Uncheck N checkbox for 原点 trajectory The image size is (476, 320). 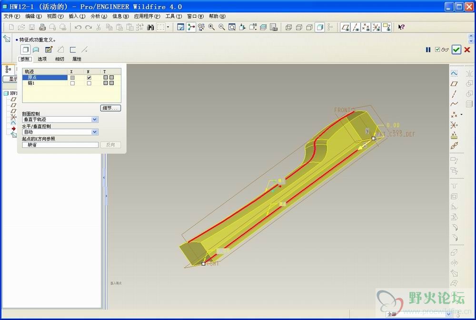pyautogui.click(x=89, y=78)
